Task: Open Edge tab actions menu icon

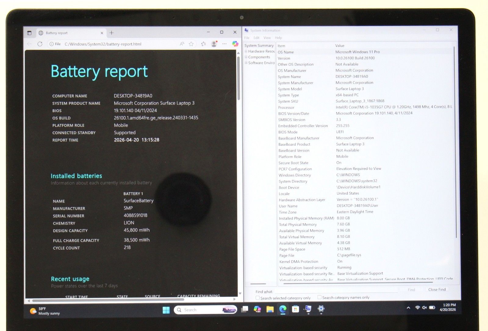Action: click(29, 33)
